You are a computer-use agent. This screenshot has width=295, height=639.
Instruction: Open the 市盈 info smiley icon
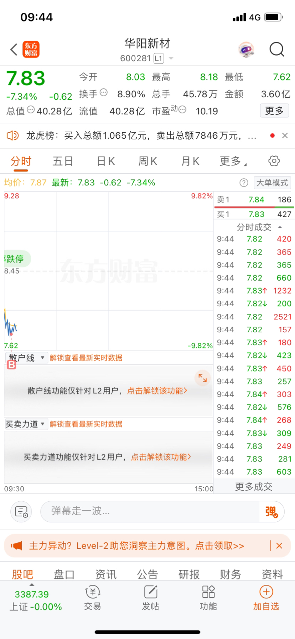tap(182, 110)
